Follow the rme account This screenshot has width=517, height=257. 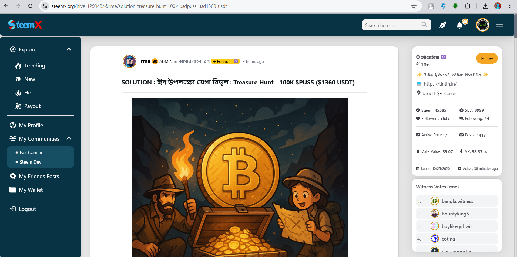(x=487, y=58)
